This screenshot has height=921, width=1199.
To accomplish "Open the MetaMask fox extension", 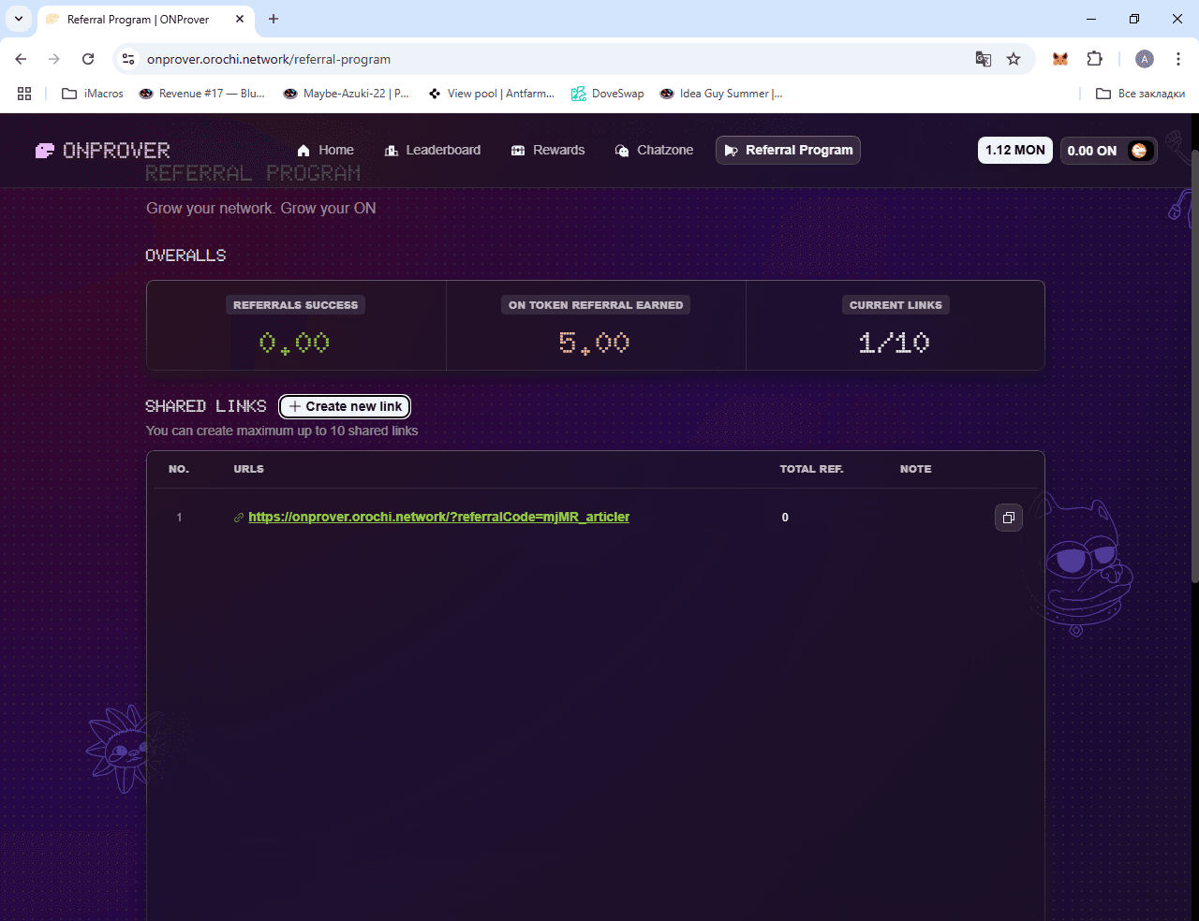I will tap(1060, 59).
